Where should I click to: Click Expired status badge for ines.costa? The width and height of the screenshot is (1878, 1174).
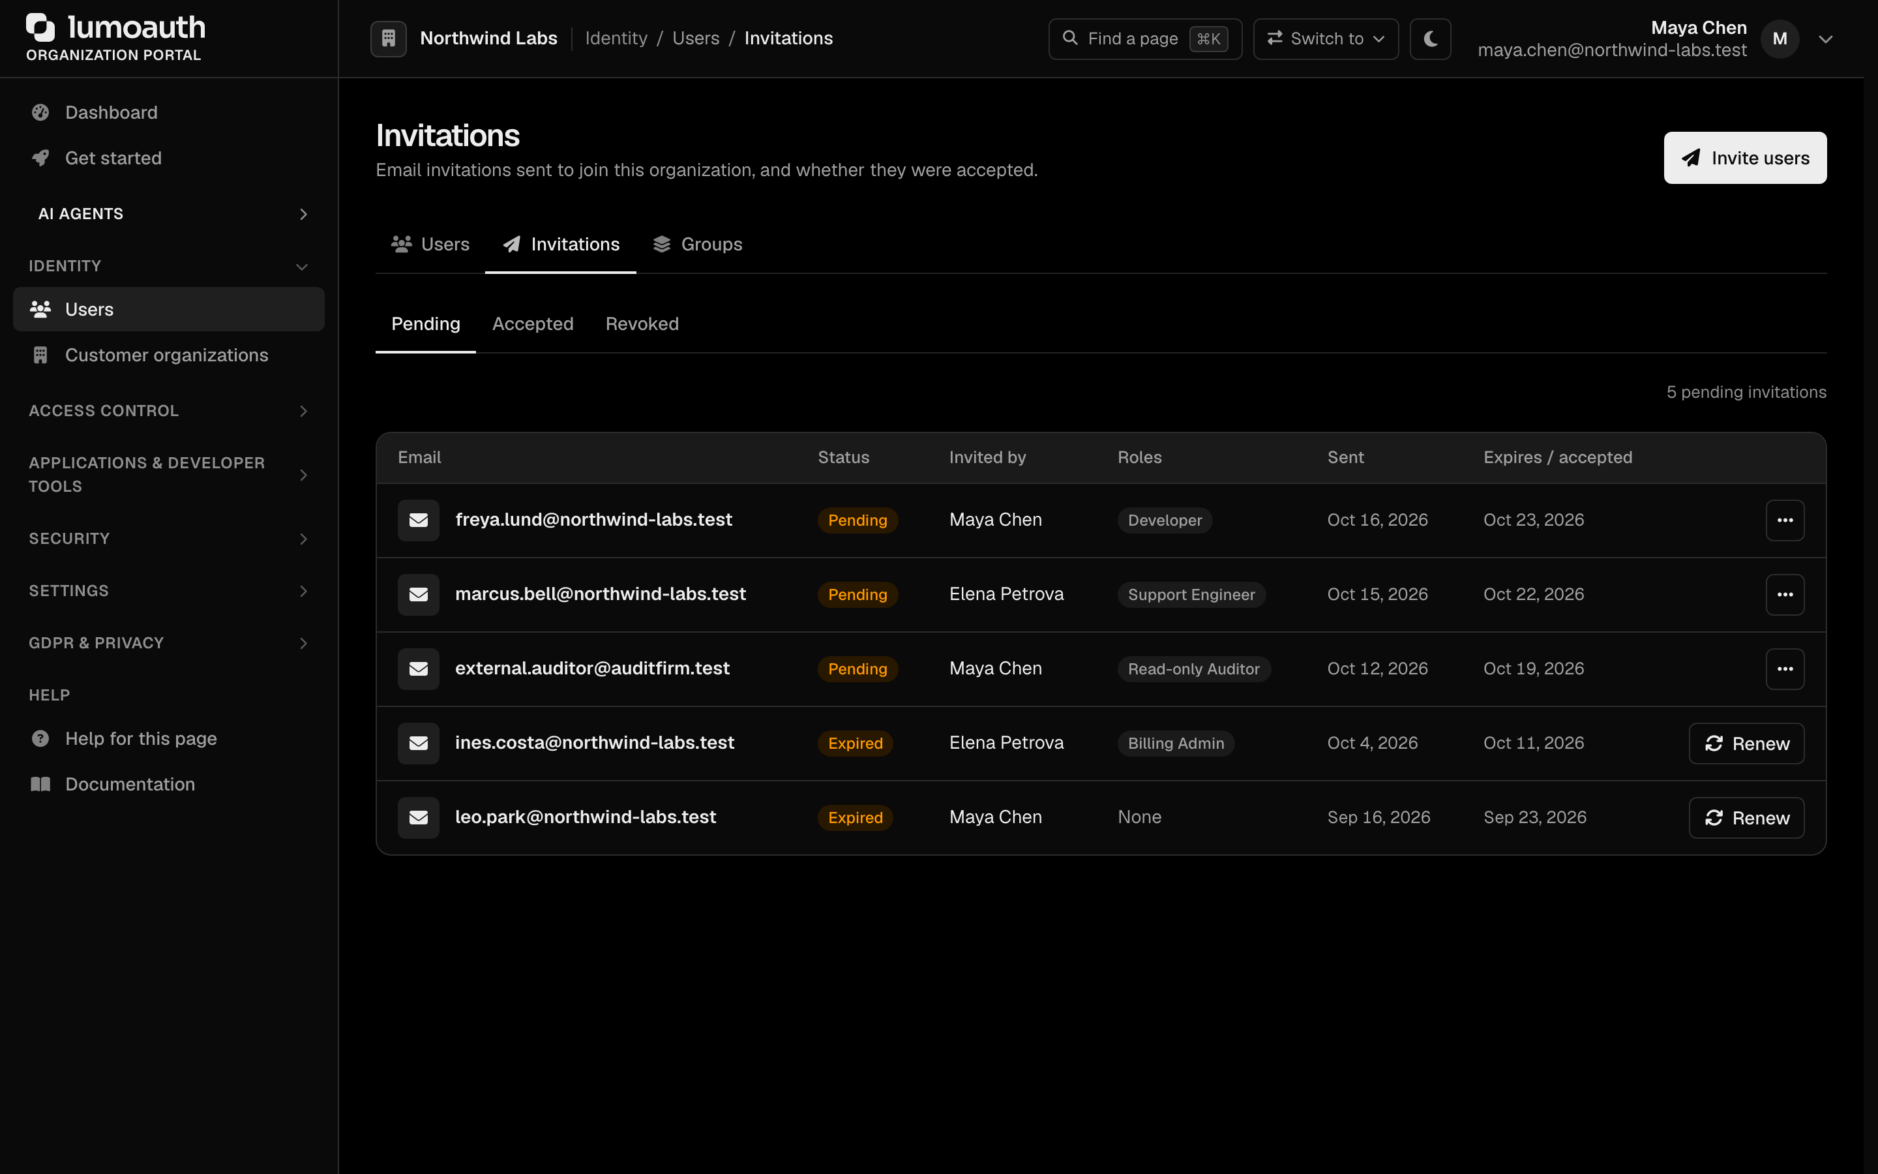855,744
